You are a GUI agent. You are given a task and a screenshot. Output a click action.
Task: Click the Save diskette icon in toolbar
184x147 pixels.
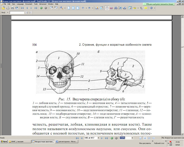click(7, 8)
